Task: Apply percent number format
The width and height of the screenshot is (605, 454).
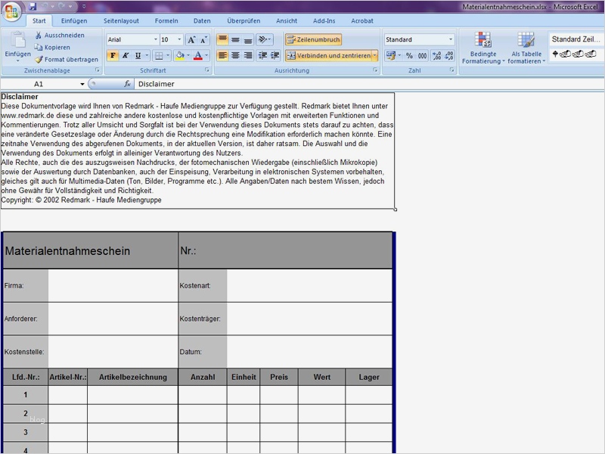Action: 409,55
